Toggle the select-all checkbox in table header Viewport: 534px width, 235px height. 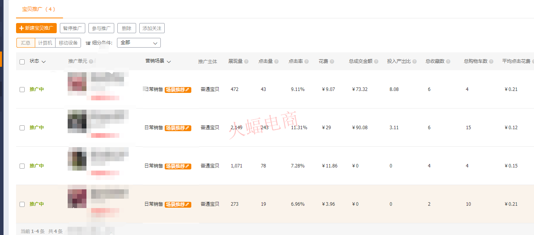[x=22, y=62]
